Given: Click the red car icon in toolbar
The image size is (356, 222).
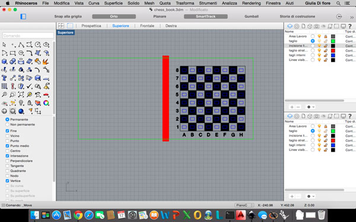Looking at the screenshot, I should [46, 95].
